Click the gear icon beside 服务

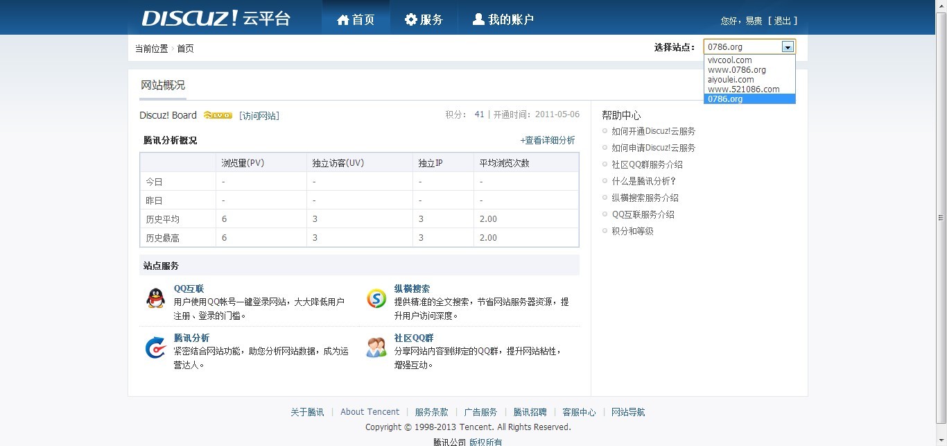pyautogui.click(x=411, y=19)
